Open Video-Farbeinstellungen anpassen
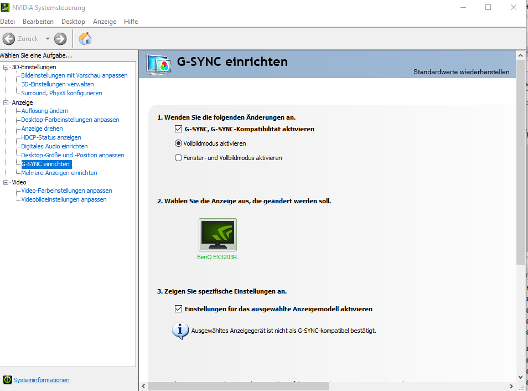The width and height of the screenshot is (528, 391). point(66,191)
